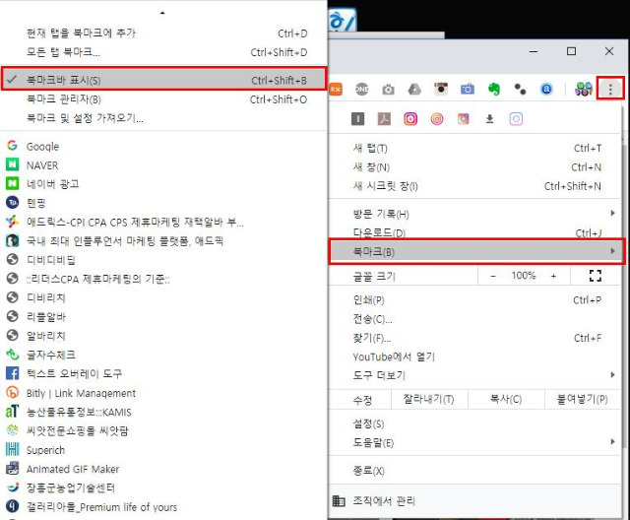Screen dimensions: 630x520
Task: Decrease zoom with the minus button
Action: point(493,276)
